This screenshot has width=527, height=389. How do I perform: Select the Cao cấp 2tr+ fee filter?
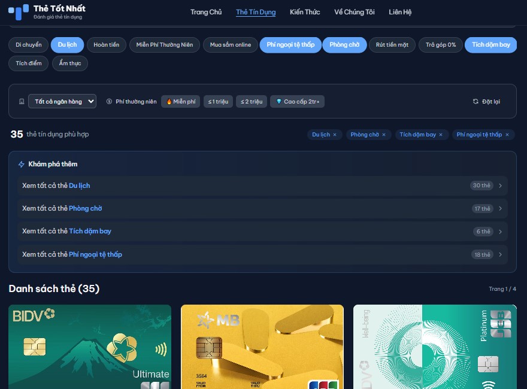[298, 102]
